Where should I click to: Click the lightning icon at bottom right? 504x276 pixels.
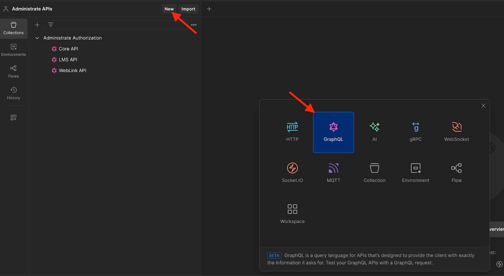500,264
